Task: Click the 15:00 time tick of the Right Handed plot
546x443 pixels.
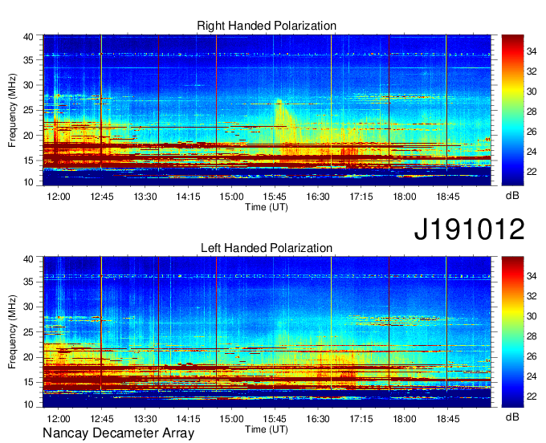Action: point(231,197)
